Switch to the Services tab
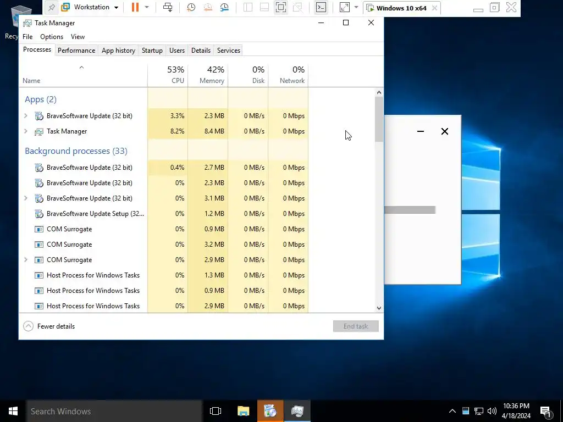563x422 pixels. (x=229, y=50)
